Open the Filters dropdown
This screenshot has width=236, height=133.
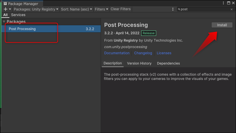click(x=101, y=9)
